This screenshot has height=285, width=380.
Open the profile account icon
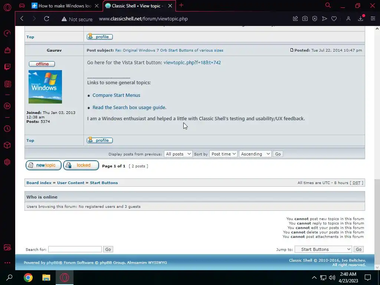pyautogui.click(x=348, y=19)
